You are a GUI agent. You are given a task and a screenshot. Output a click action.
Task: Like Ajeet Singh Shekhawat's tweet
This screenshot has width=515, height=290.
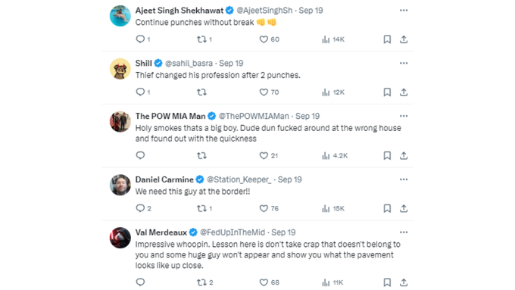pos(264,39)
